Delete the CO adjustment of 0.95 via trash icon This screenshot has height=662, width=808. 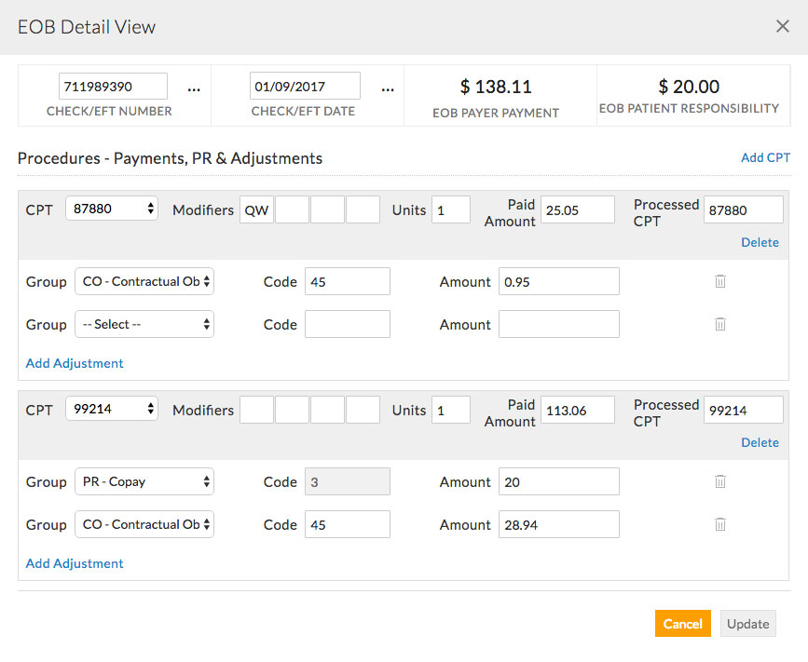[719, 281]
